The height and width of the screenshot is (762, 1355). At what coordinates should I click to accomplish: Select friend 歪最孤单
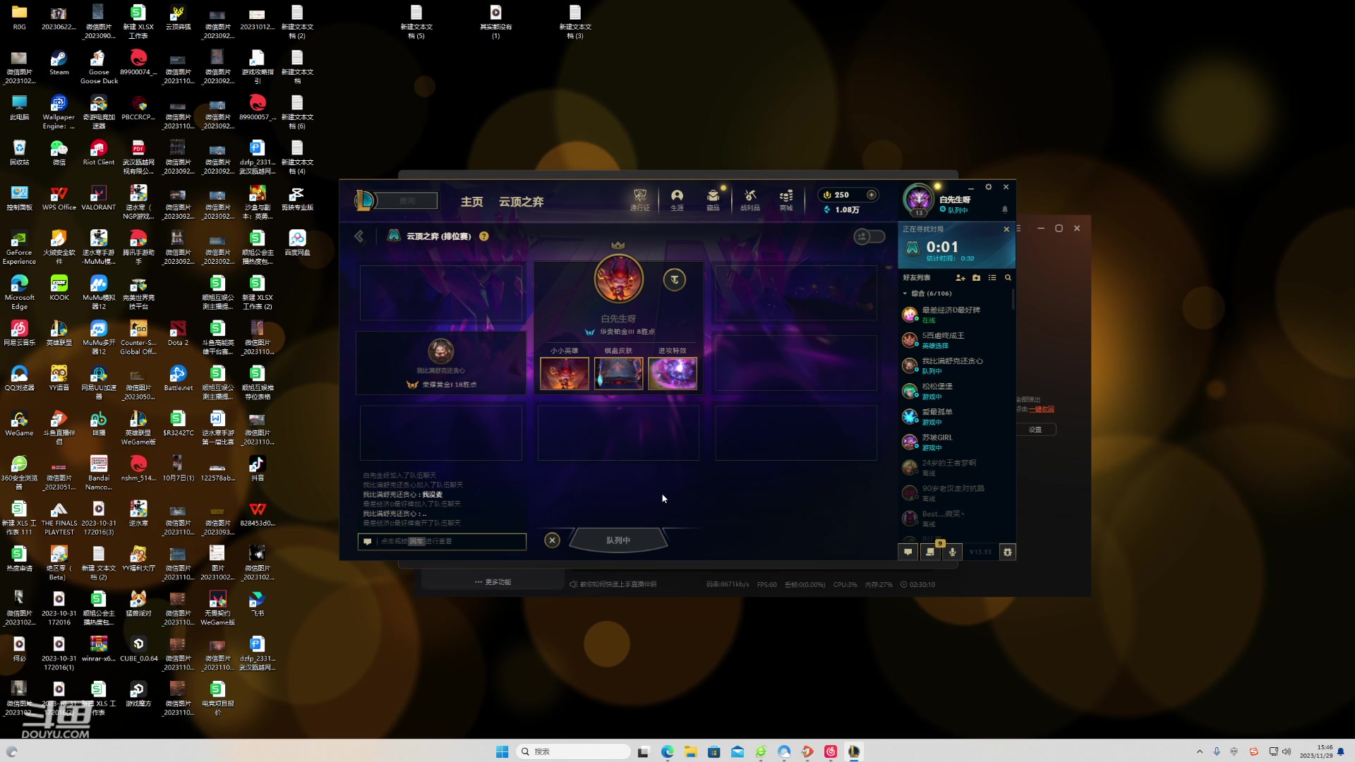point(956,416)
